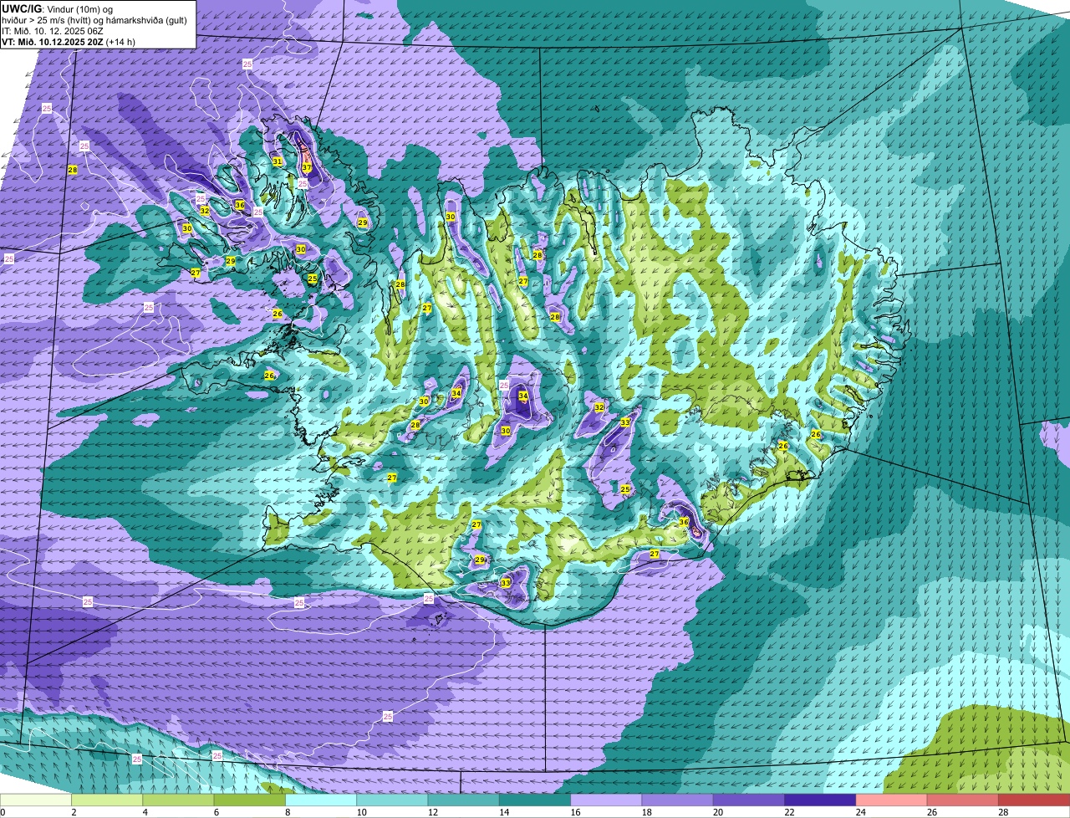Pick the 10–12 m/s light teal legend swatch
1070x818 pixels.
(393, 800)
